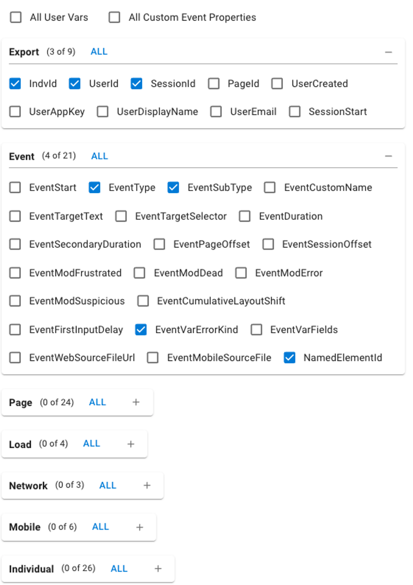
Task: Tick the SessionStart checkbox
Action: coord(295,112)
